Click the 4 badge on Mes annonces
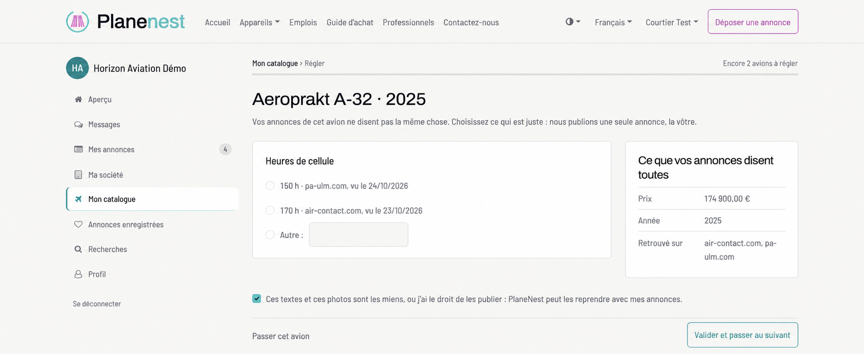Viewport: 864px width, 354px height. 225,149
